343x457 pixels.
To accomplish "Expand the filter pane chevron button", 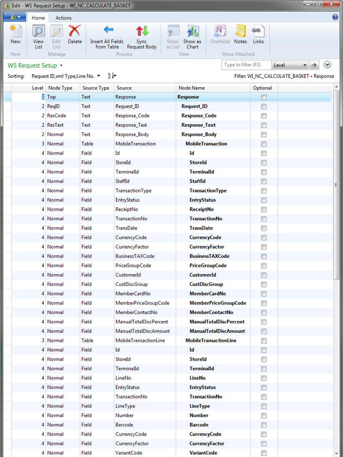I will 327,65.
